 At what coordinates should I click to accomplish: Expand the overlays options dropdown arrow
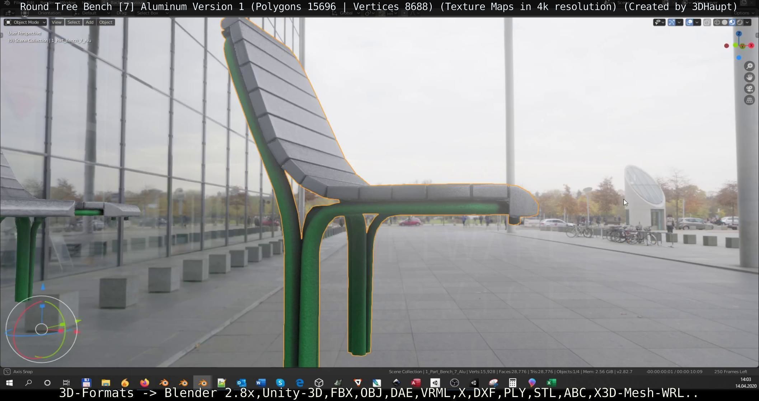(697, 22)
